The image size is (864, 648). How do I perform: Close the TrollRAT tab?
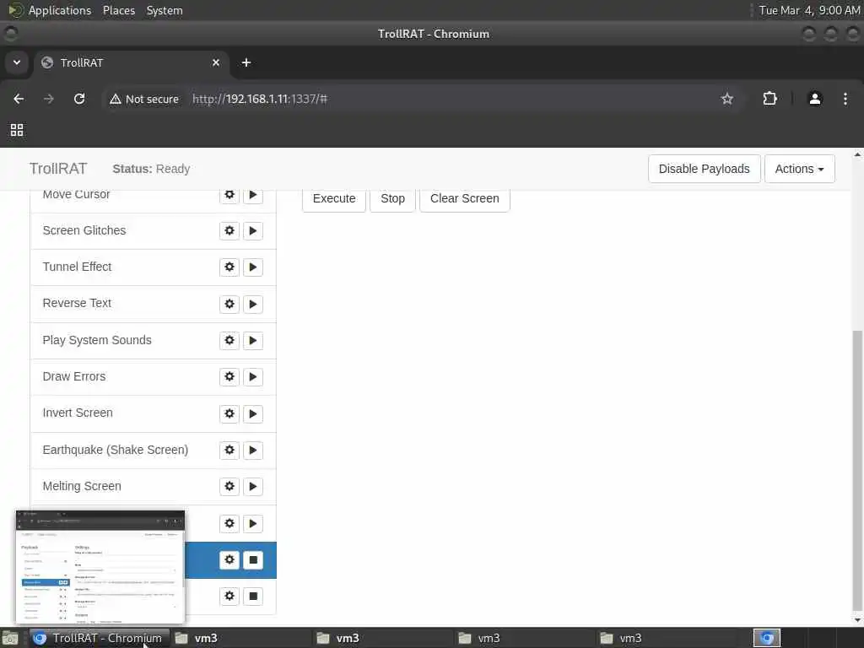coord(216,62)
